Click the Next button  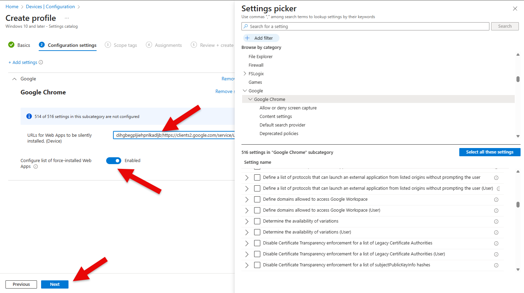(x=55, y=284)
